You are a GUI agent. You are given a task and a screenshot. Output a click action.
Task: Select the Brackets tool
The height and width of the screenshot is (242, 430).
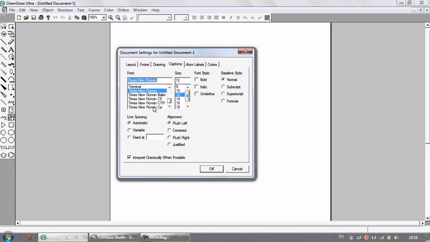click(x=11, y=87)
